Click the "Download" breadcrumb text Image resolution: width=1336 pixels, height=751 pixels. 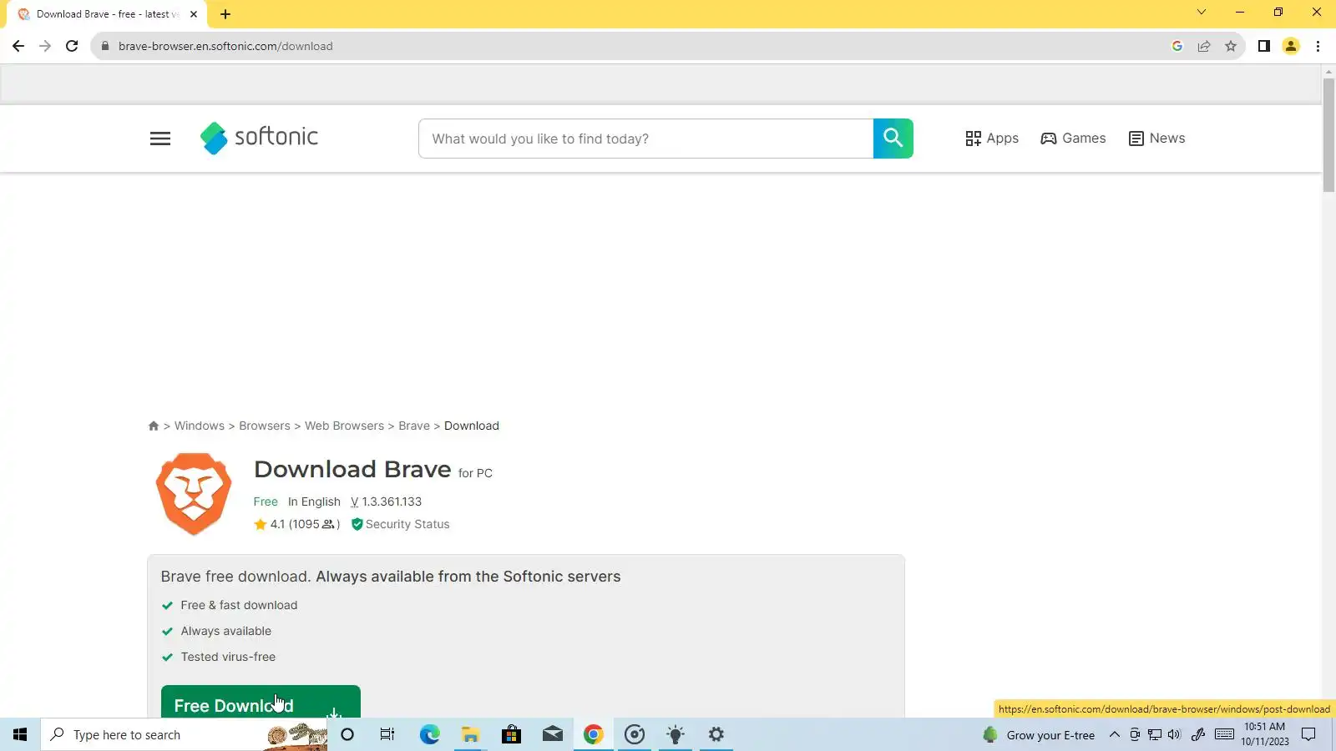(472, 426)
